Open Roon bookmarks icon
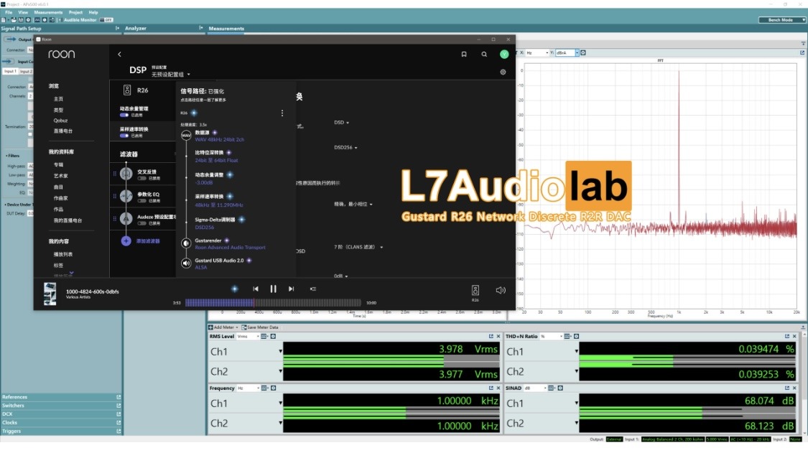This screenshot has height=453, width=808. coord(464,54)
